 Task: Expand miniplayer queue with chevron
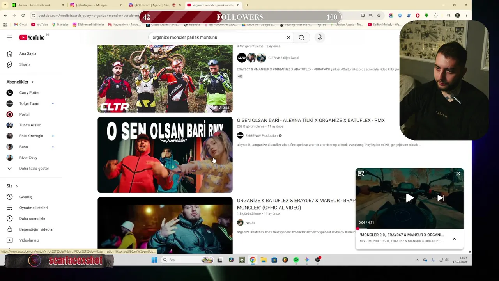(454, 239)
